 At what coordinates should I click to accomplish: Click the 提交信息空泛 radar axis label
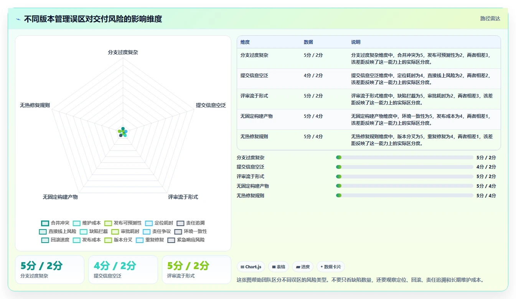(x=211, y=105)
